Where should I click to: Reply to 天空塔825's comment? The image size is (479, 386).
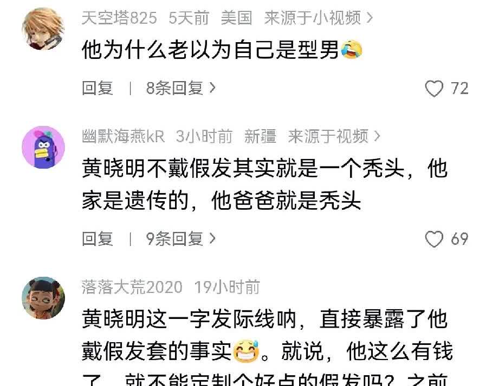(98, 88)
